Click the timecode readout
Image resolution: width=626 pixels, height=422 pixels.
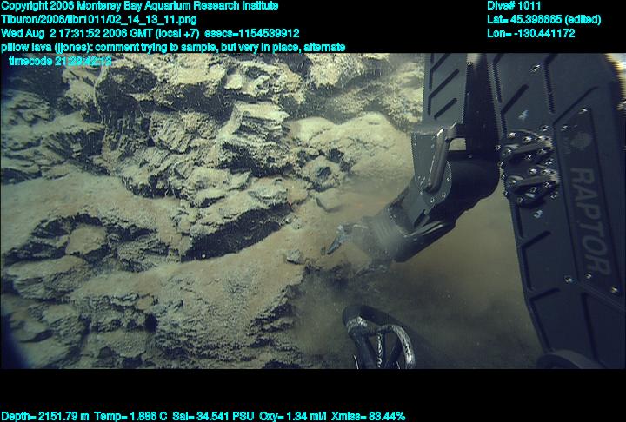click(x=60, y=61)
